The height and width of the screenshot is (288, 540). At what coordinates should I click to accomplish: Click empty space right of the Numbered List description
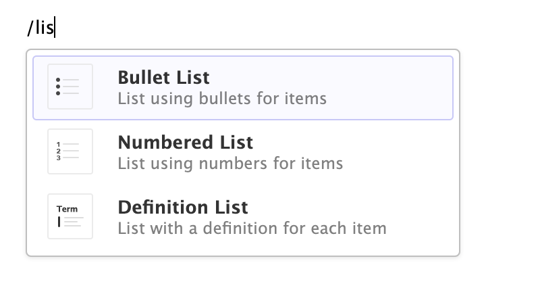click(398, 164)
